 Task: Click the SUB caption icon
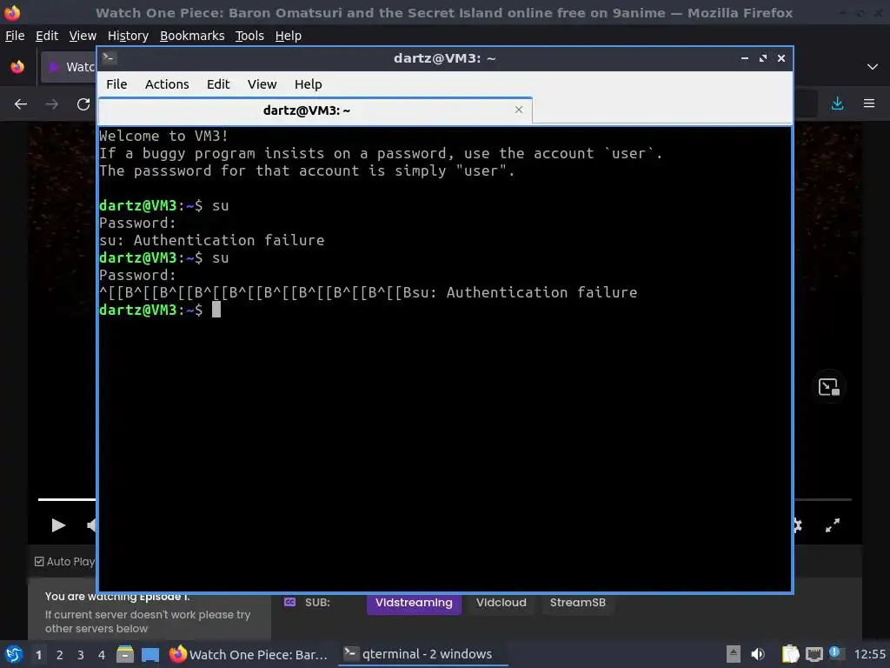[289, 602]
